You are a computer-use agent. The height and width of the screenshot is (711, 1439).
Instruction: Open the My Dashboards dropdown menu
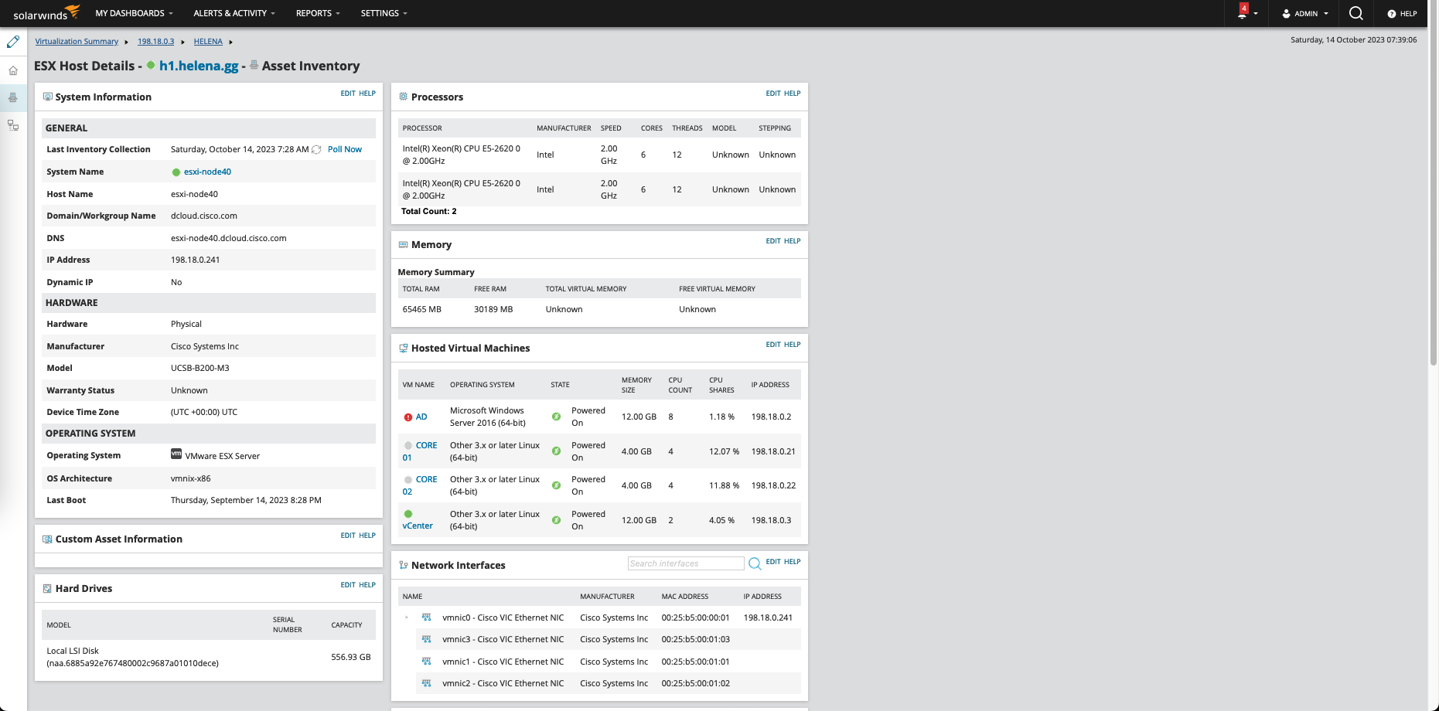[x=134, y=13]
